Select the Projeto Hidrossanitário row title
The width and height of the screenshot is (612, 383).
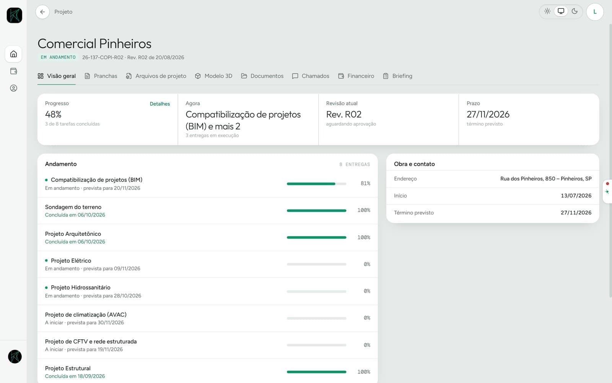[x=81, y=288]
